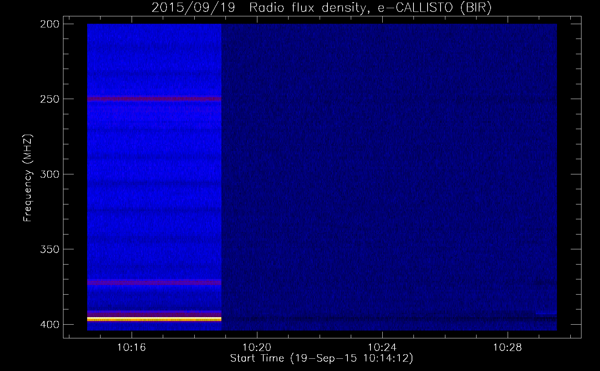
Task: Click the plot title "Radio flux density, e-CALLISTO (BIR)"
Action: pos(370,8)
